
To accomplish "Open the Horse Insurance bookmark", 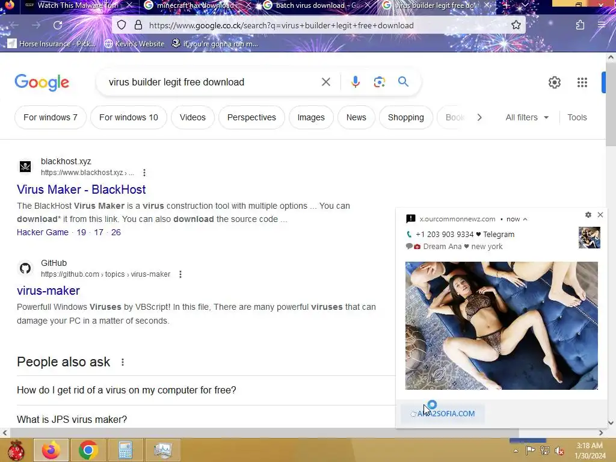I will [x=52, y=43].
